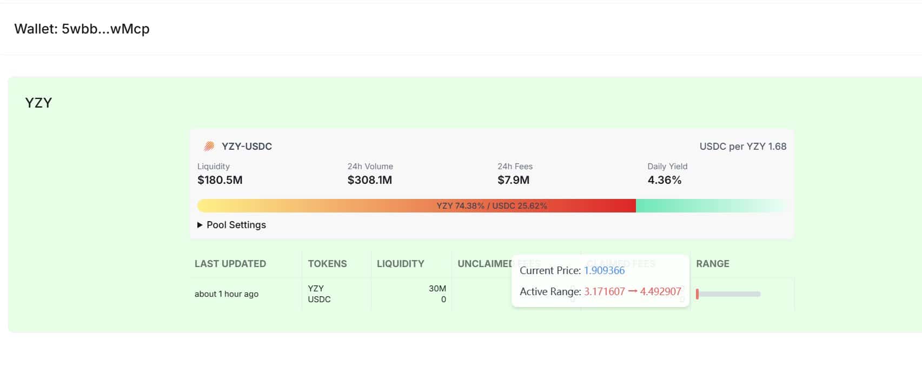Sort by the TOKENS column header
The image size is (922, 373).
click(327, 264)
